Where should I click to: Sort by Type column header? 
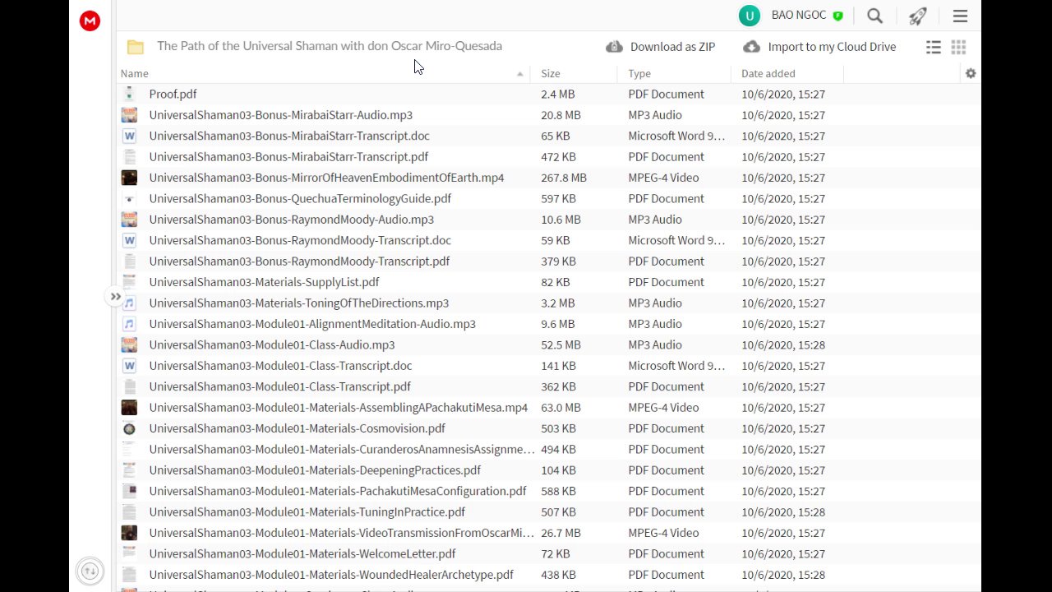click(674, 73)
